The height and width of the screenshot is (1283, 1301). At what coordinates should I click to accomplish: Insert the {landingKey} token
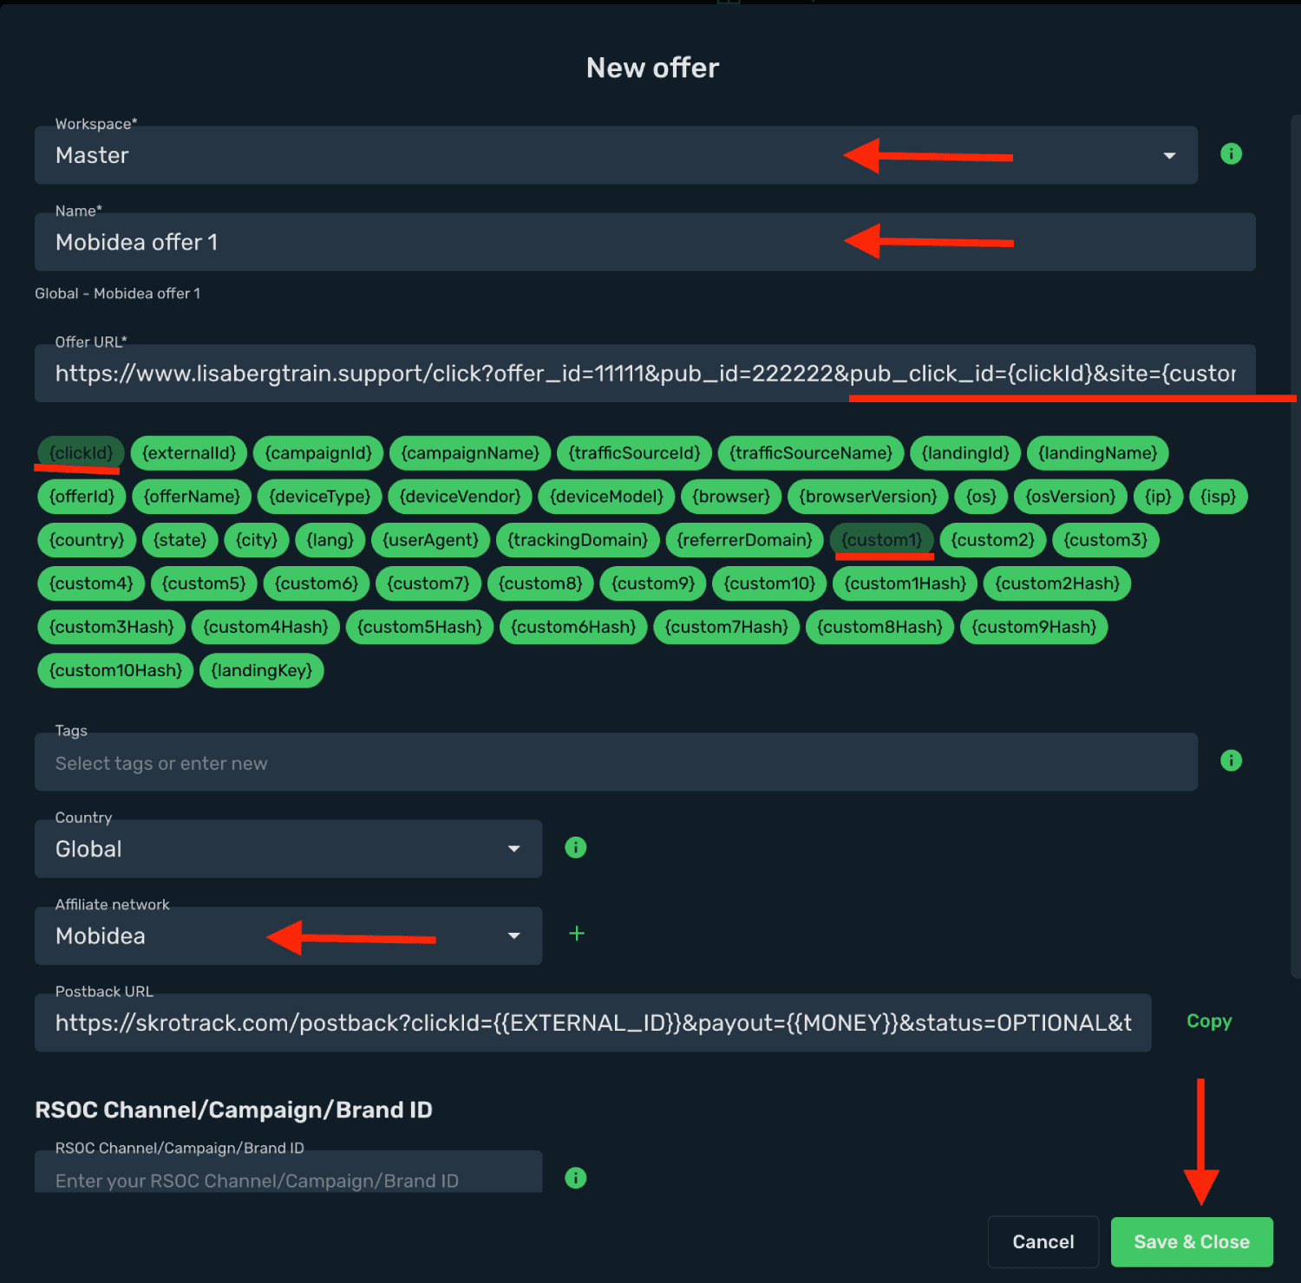[262, 670]
